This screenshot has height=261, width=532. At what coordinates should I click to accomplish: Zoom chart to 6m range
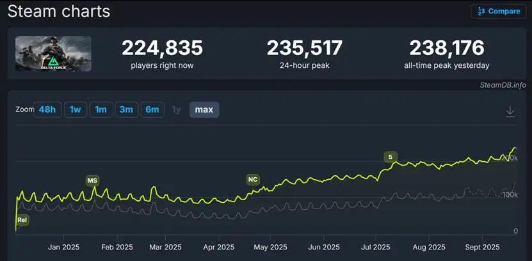point(152,109)
